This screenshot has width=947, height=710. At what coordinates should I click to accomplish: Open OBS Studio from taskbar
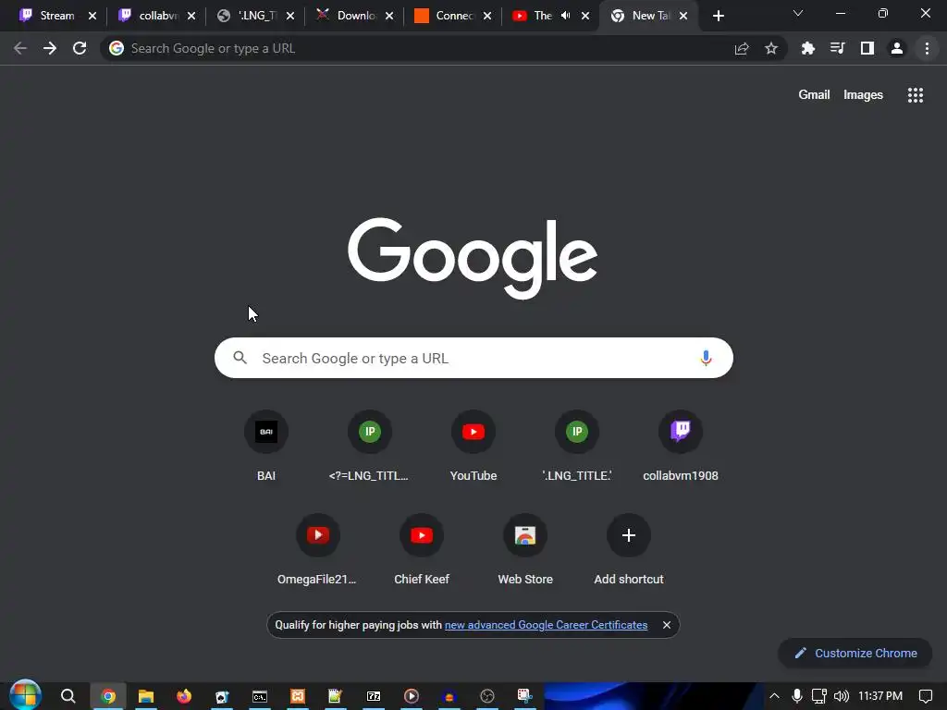pyautogui.click(x=487, y=696)
